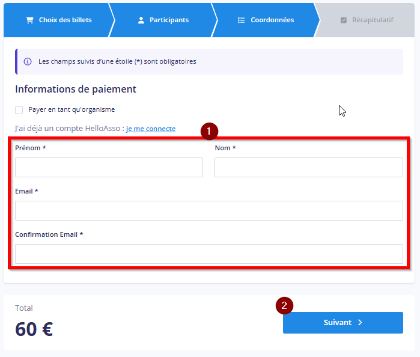
Task: Click the red annotation badge number 1
Action: (x=209, y=130)
